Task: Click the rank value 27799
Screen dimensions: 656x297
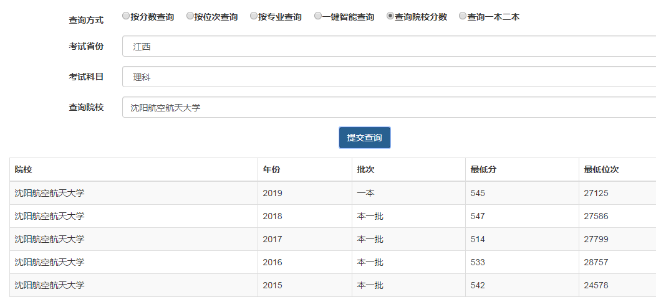Action: (596, 239)
